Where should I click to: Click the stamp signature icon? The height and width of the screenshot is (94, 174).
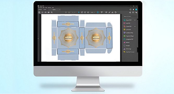pos(112,12)
